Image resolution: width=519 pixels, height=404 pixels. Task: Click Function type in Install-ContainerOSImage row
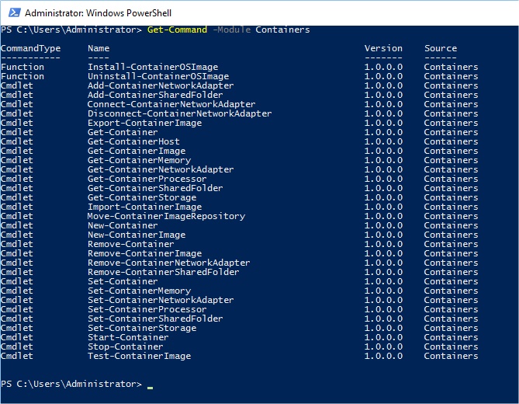tap(22, 67)
